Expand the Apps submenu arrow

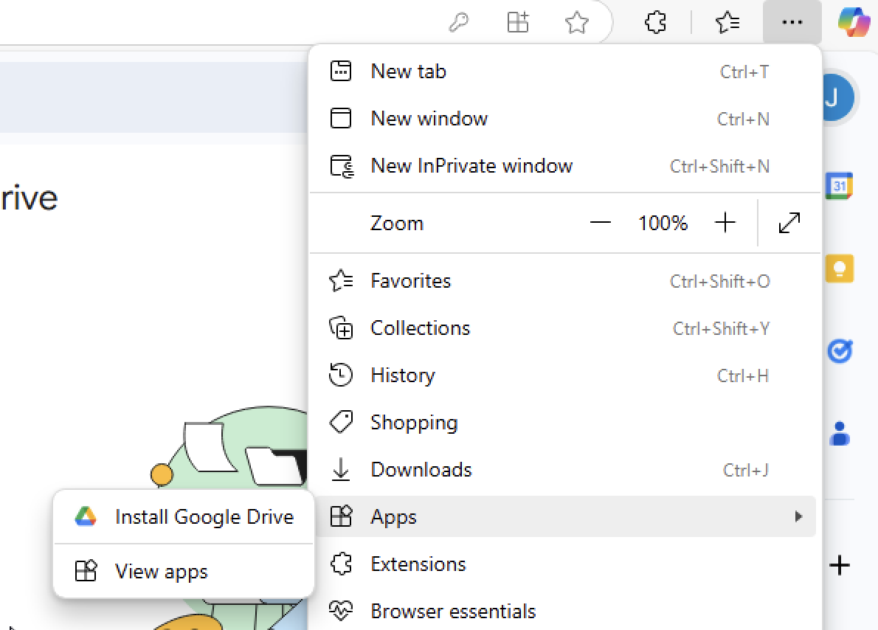(x=798, y=516)
